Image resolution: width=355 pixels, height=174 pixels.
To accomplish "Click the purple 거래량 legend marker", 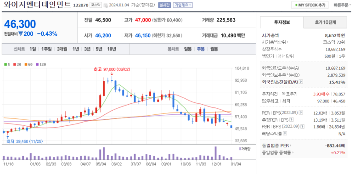I will point(240,149).
